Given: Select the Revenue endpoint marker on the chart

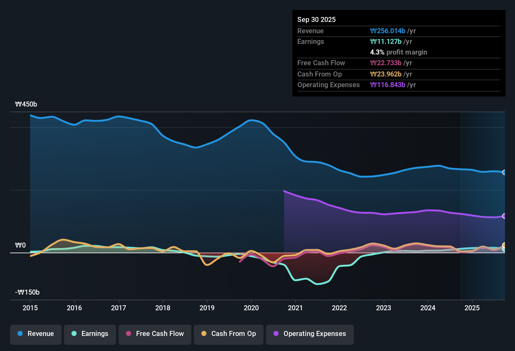Looking at the screenshot, I should tap(504, 172).
